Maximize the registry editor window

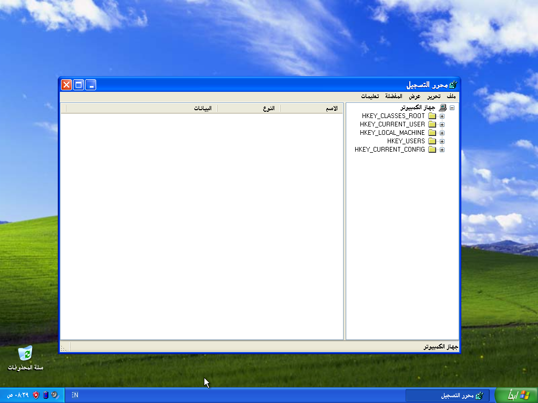point(79,84)
